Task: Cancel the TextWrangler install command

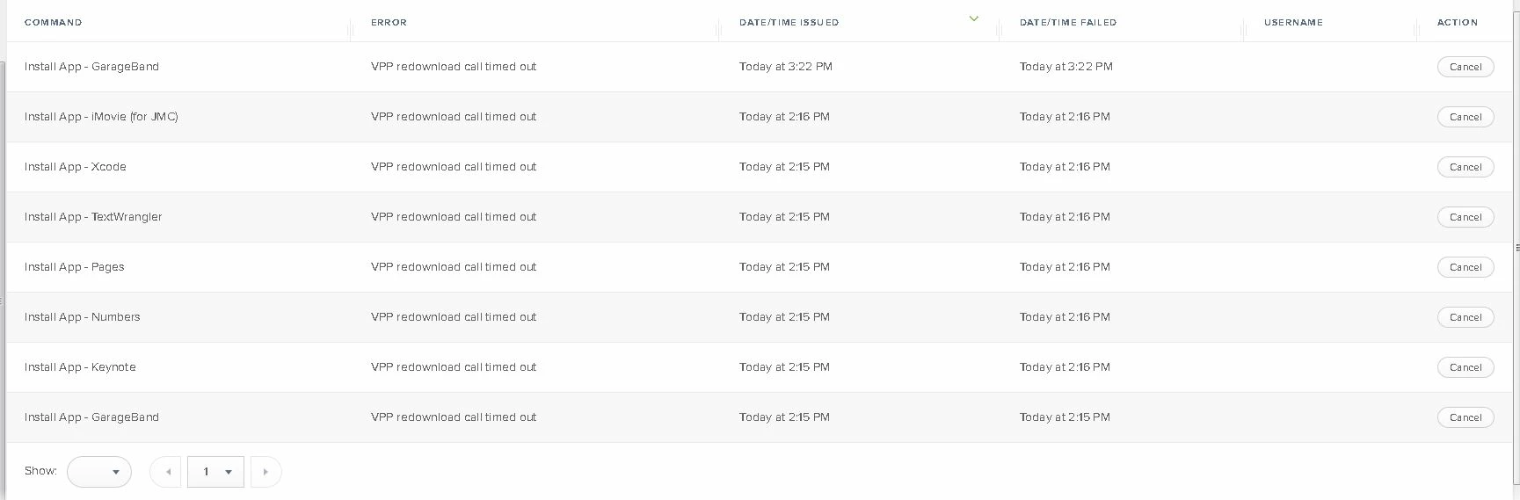Action: point(1465,217)
